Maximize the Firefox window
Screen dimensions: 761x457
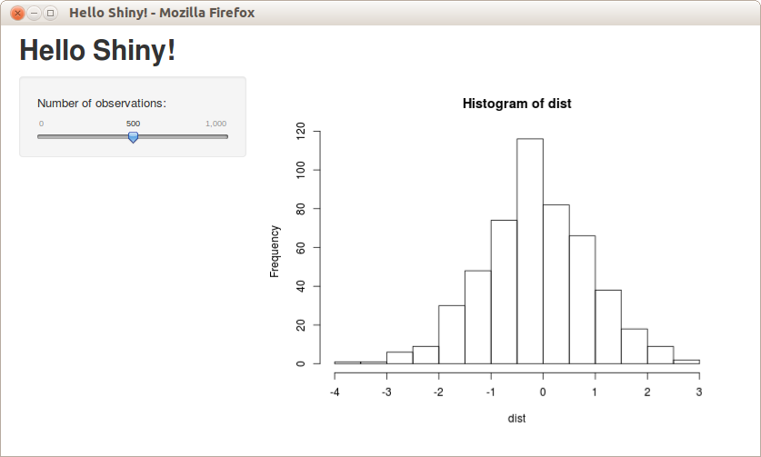pyautogui.click(x=50, y=13)
